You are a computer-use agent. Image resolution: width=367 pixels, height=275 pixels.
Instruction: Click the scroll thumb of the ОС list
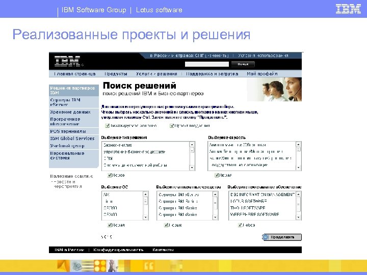pos(145,201)
